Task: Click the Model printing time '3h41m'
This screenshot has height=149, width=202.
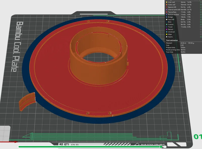Action: coord(183,50)
